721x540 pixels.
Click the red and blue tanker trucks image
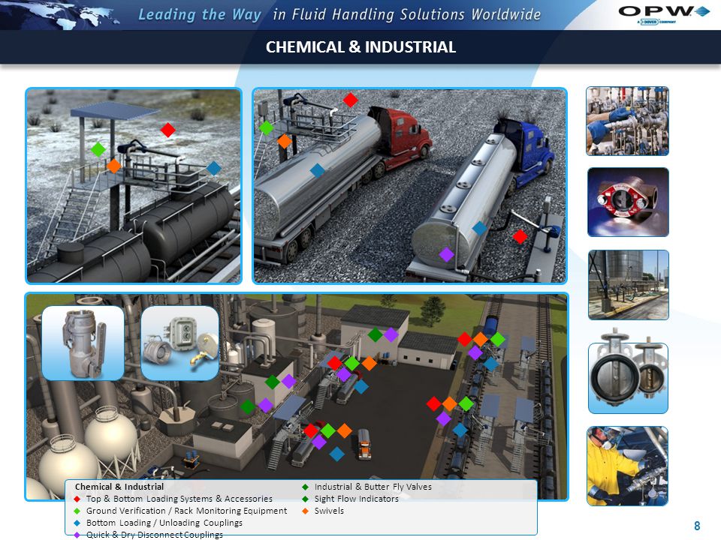coord(410,186)
